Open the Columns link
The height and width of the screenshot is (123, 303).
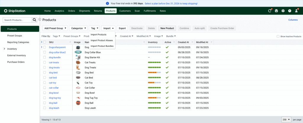293,20
